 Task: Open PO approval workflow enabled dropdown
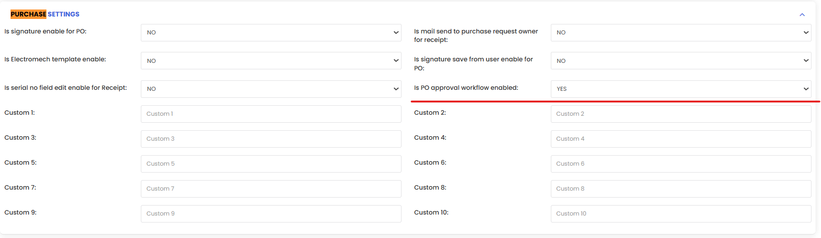tap(681, 89)
